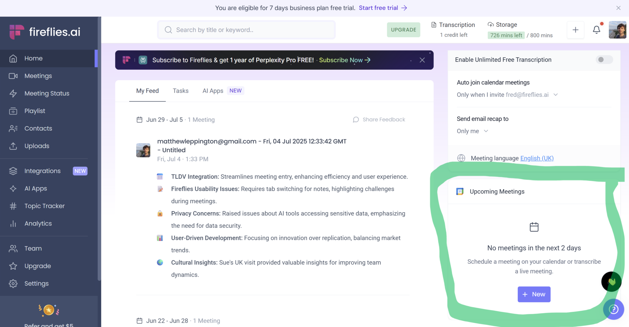Click the Google Calendar icon by Upcoming Meetings

click(460, 192)
